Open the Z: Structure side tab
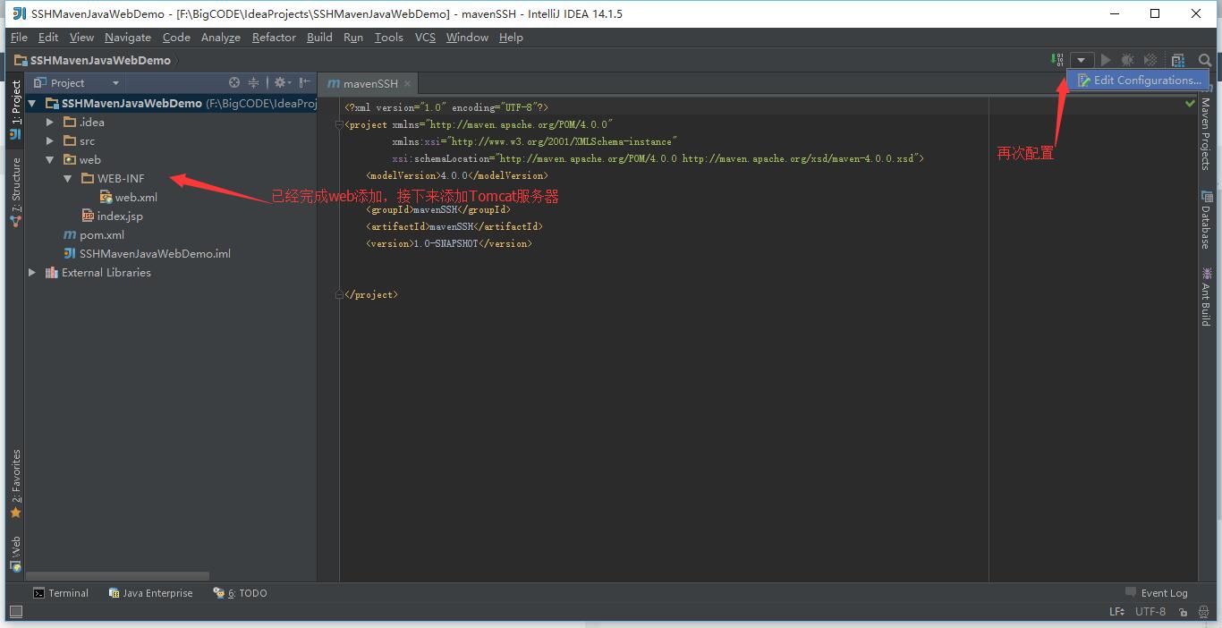The image size is (1222, 628). (15, 191)
